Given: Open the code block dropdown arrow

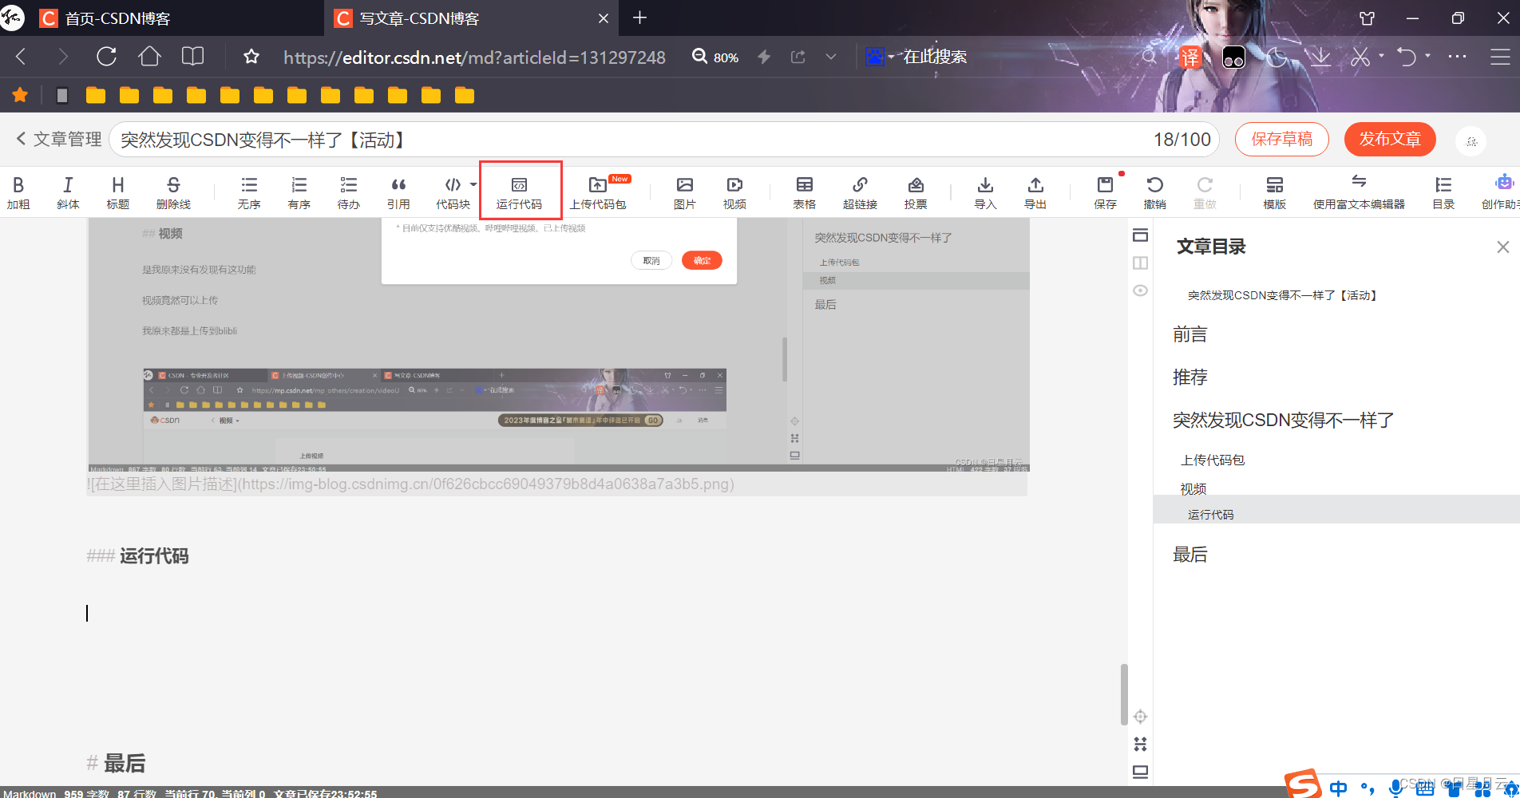Looking at the screenshot, I should pos(473,184).
